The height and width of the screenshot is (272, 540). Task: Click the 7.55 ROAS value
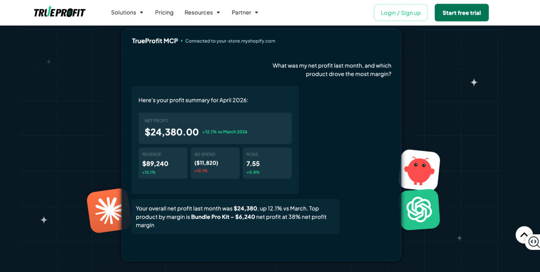(253, 164)
